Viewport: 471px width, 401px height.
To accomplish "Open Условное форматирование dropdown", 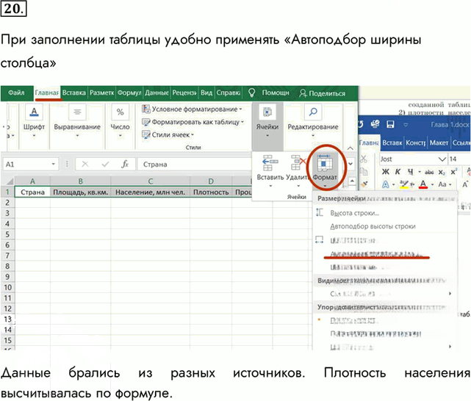I will tap(192, 109).
